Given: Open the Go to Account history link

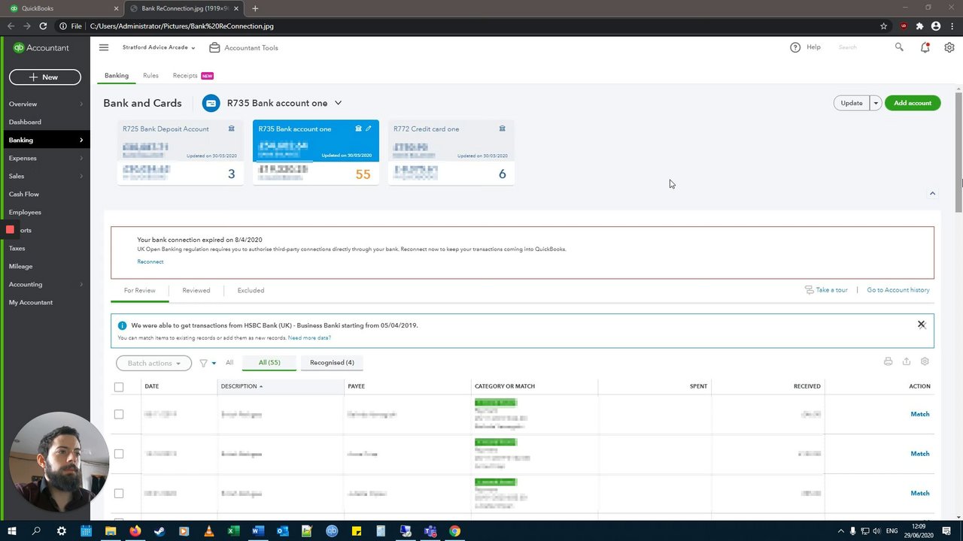Looking at the screenshot, I should coord(898,290).
